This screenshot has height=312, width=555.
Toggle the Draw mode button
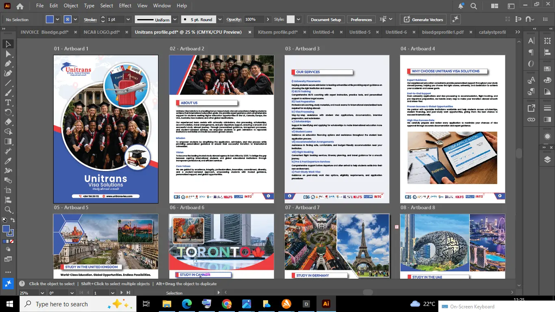pyautogui.click(x=8, y=249)
